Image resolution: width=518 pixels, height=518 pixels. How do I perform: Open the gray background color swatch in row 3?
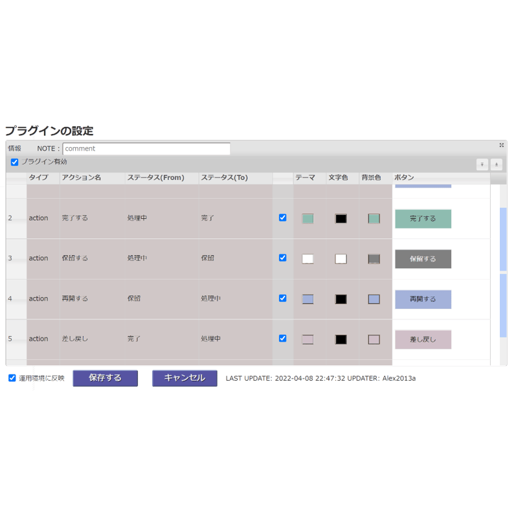[374, 258]
